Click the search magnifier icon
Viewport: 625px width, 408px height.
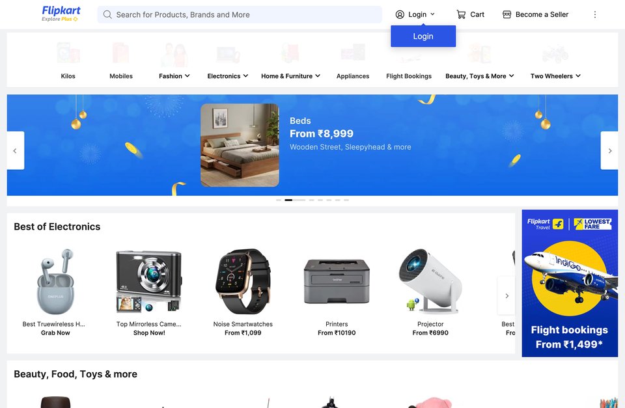(x=107, y=15)
